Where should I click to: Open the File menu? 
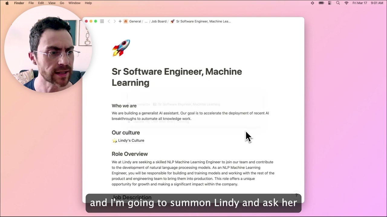tap(31, 3)
